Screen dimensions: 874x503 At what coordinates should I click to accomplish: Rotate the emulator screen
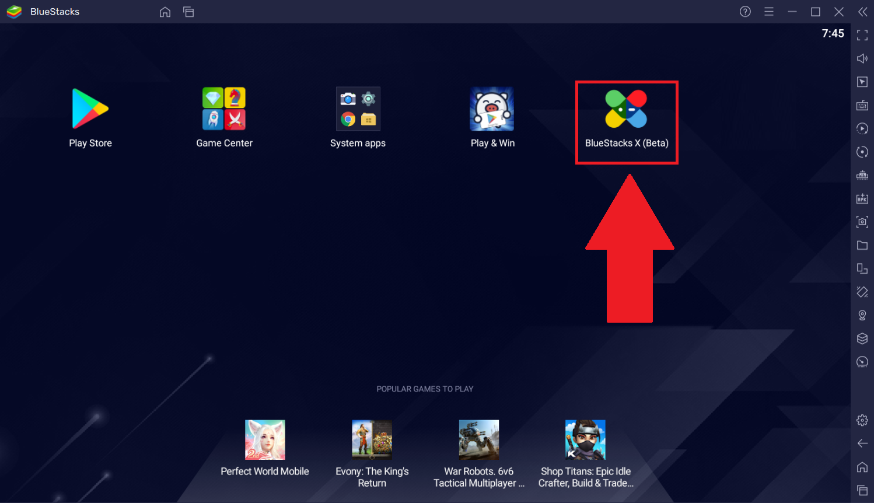[x=862, y=152]
